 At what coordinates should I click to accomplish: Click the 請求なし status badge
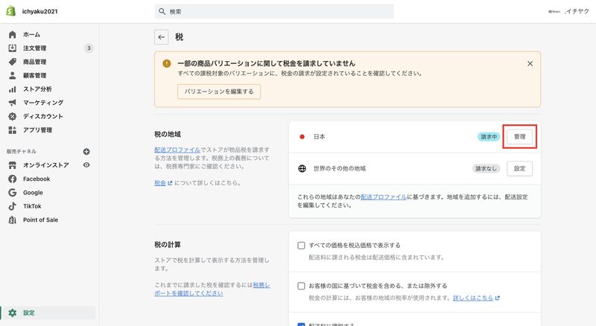(486, 168)
